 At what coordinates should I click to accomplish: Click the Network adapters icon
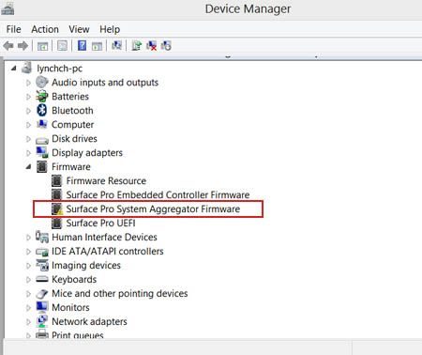(x=42, y=321)
